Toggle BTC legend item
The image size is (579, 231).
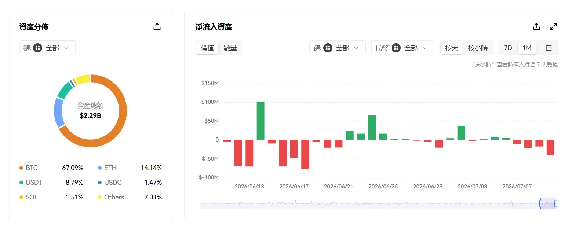click(29, 168)
